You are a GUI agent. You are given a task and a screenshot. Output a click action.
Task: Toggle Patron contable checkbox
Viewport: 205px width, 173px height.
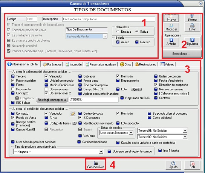[x=13, y=80]
